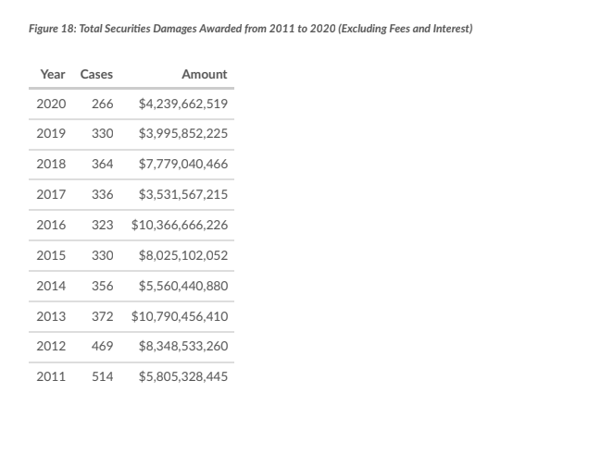Select the $10,366,666,226 amount for 2016
The image size is (614, 454).
180,226
